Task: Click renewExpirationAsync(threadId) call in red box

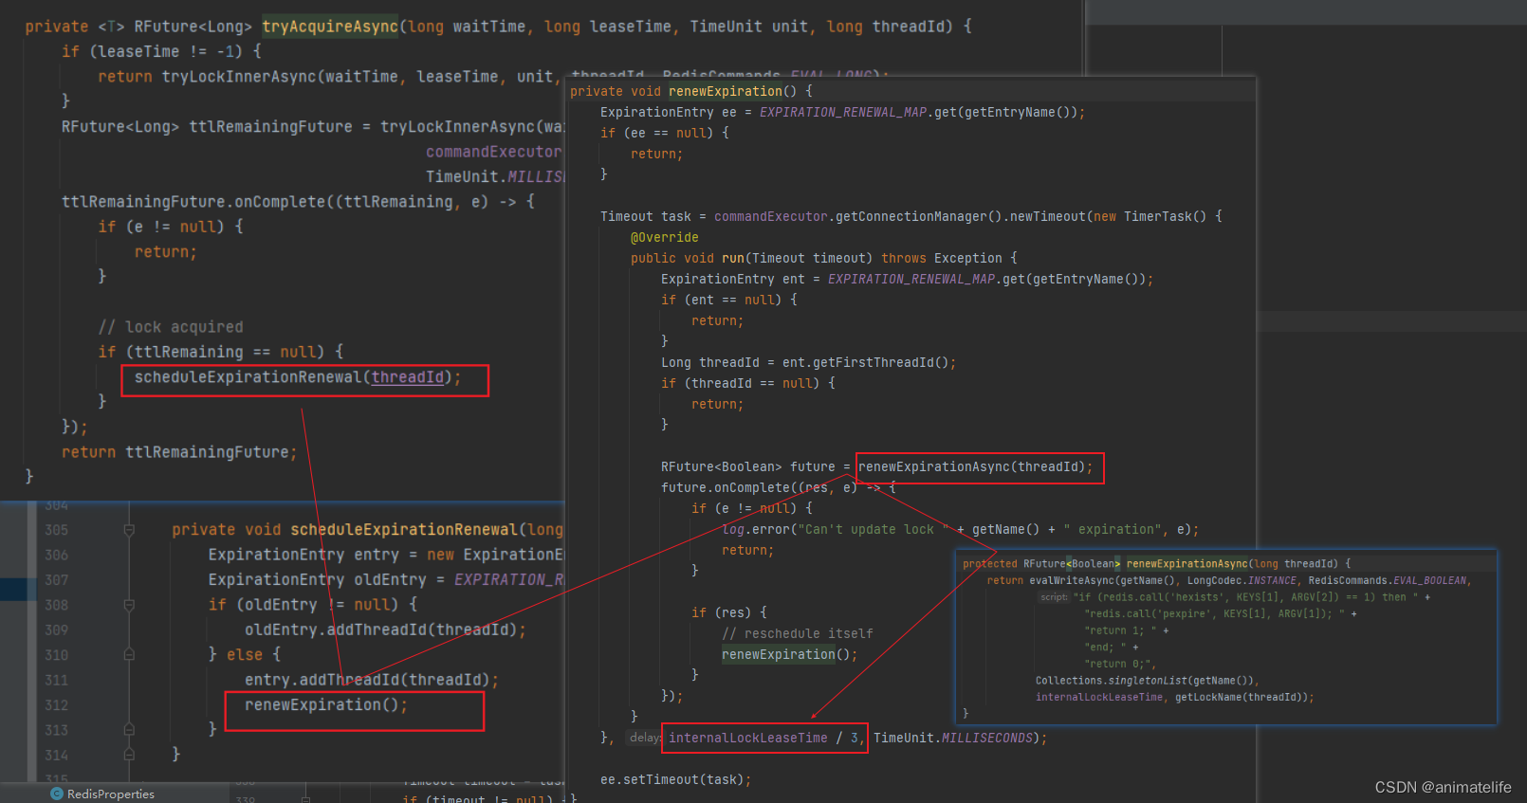Action: pyautogui.click(x=975, y=466)
